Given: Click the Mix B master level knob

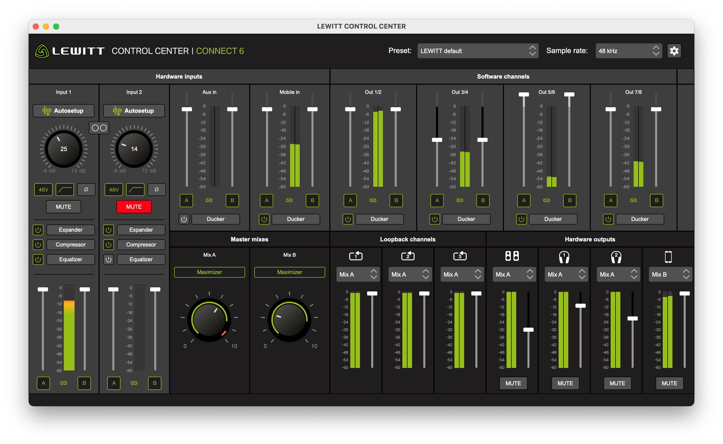Looking at the screenshot, I should (x=289, y=320).
